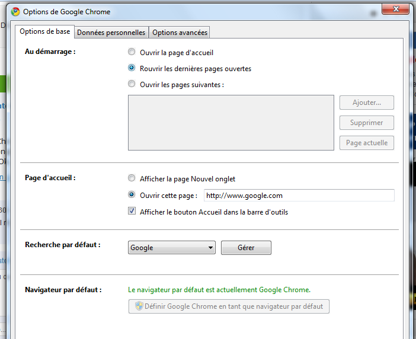Click the empty startup pages list box
Screen dimensions: 416x339
tap(231, 123)
